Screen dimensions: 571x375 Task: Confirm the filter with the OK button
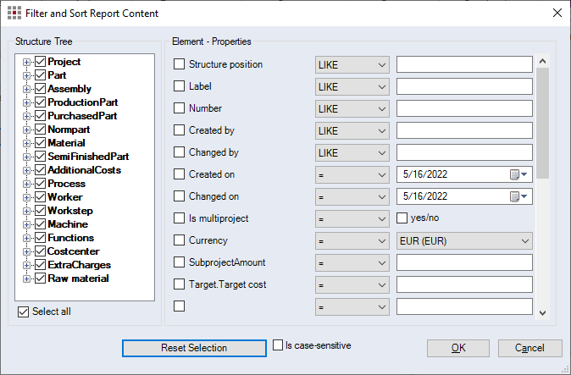457,348
